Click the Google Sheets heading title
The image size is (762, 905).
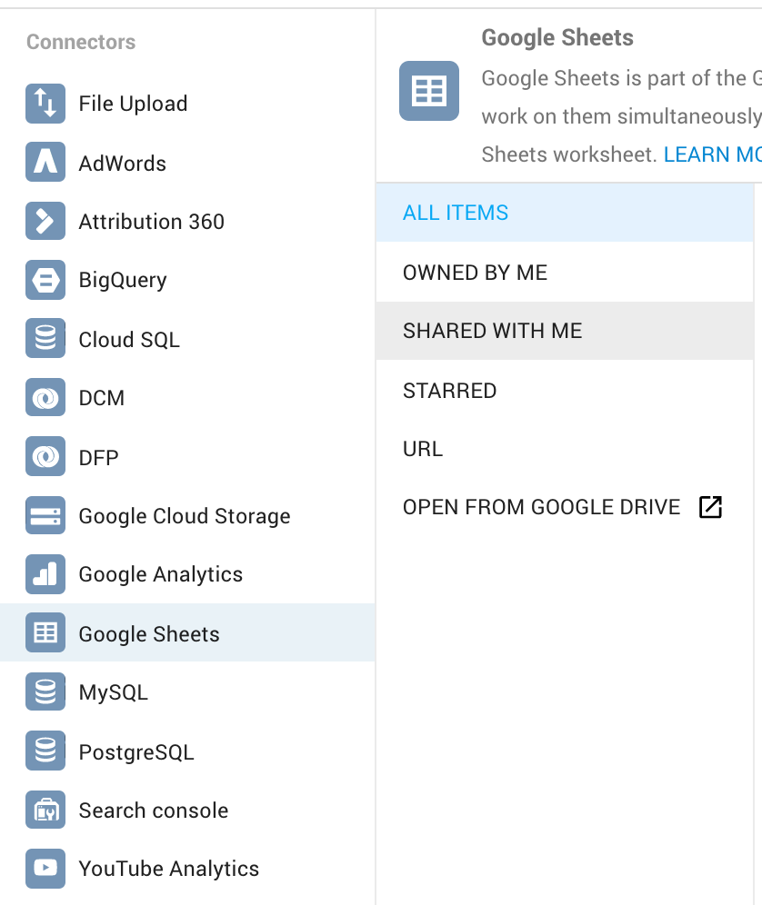tap(557, 38)
